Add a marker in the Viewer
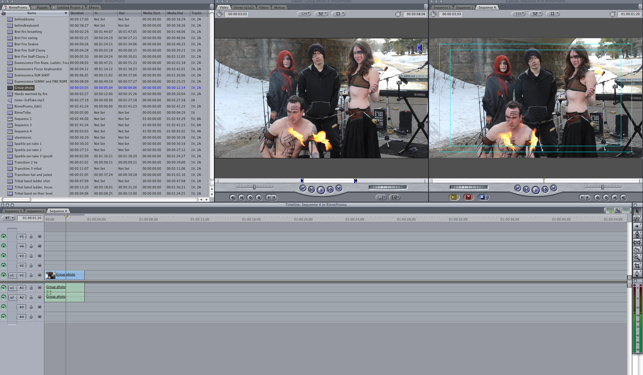 click(259, 197)
